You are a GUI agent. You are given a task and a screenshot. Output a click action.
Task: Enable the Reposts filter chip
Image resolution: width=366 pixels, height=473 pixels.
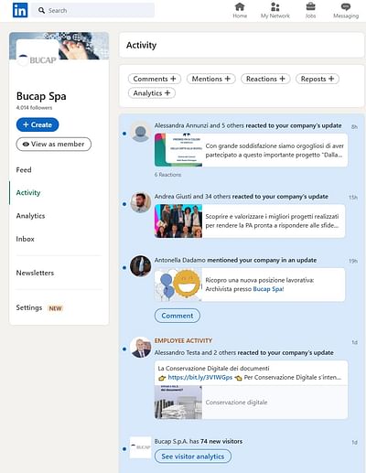318,79
